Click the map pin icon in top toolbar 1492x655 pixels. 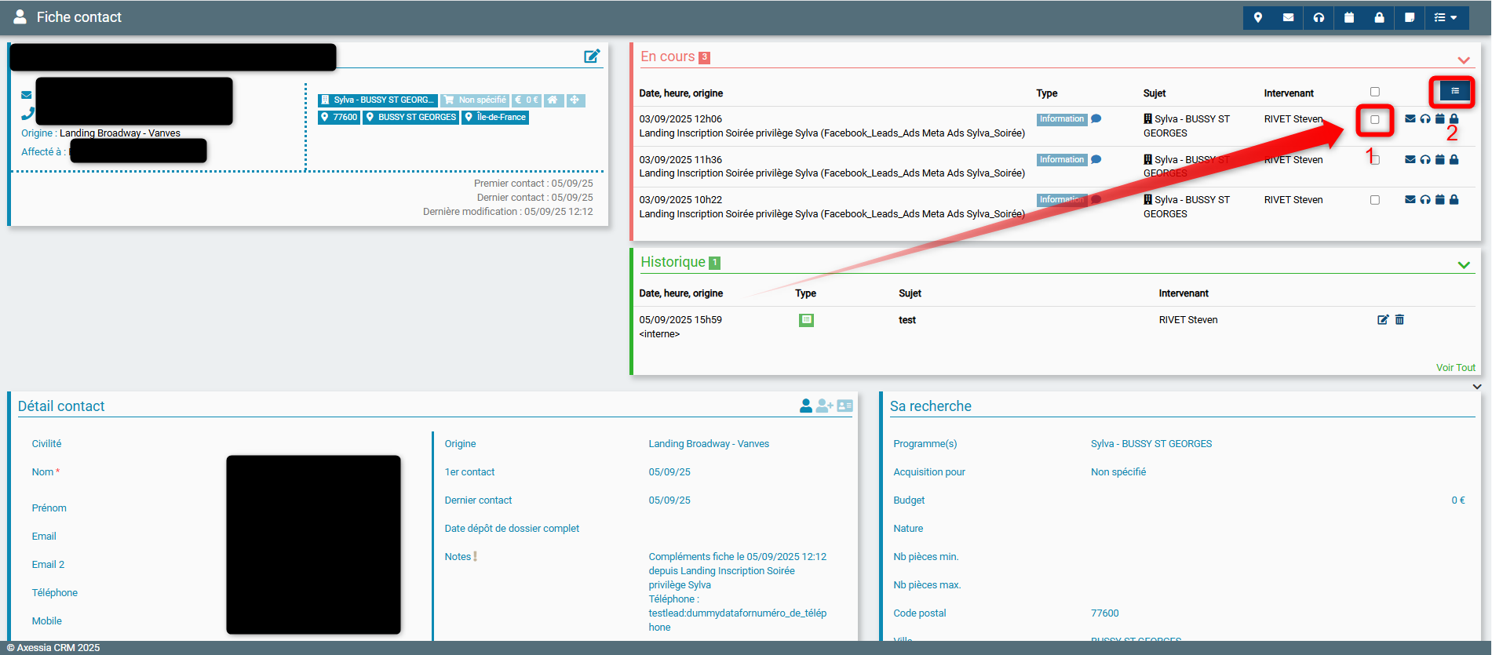(1258, 17)
